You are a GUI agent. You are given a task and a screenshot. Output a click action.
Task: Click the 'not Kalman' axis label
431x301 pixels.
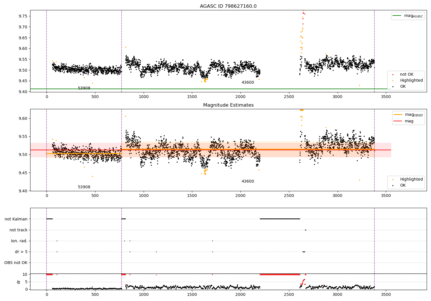(x=16, y=219)
